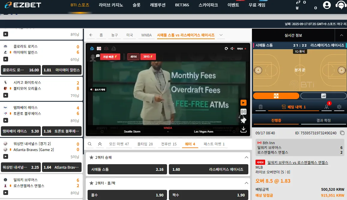Click the 음소거 해제 unmute overlay
This screenshot has height=200, width=347.
pyautogui.click(x=97, y=90)
